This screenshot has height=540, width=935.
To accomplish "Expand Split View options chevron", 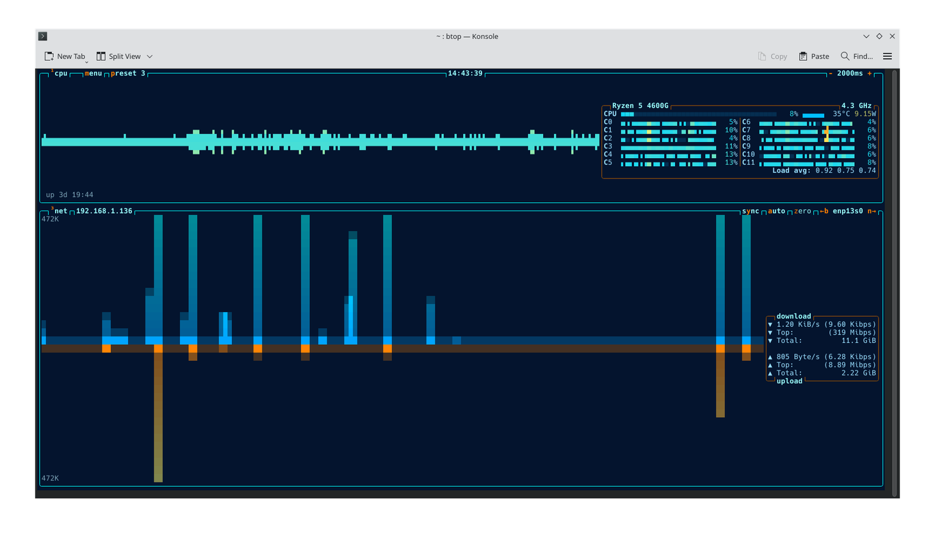I will click(x=150, y=56).
